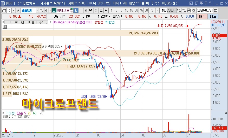This screenshot has height=138, width=228.
Task: Expand the stock code history dropdown
Action: (37, 10)
